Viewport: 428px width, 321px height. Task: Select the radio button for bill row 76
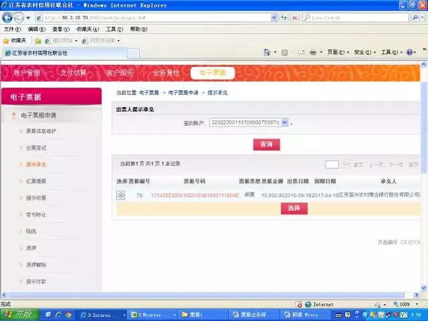tap(121, 195)
